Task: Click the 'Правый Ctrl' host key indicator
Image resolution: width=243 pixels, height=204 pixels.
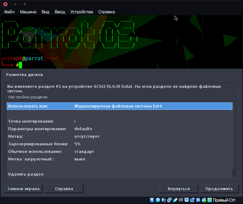Action: pos(224,200)
